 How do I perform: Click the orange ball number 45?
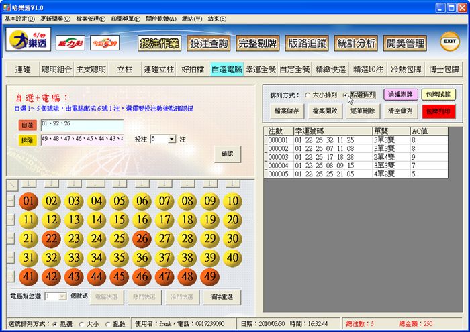pos(119,276)
